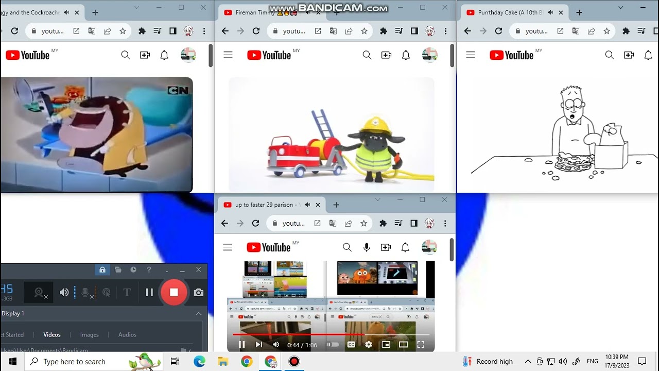The height and width of the screenshot is (371, 659).
Task: Toggle Bandicam microphone recording
Action: coord(86,293)
